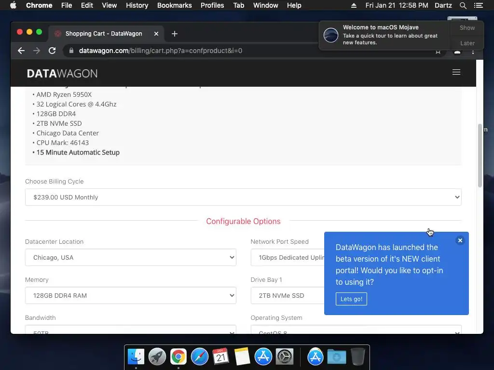Open the blue App Store dock icon

(x=263, y=357)
